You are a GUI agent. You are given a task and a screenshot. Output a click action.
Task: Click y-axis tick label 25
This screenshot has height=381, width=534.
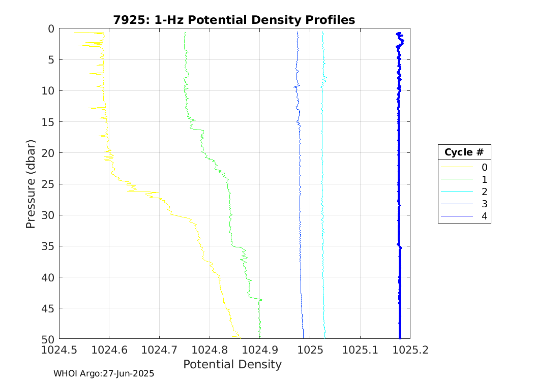(48, 184)
